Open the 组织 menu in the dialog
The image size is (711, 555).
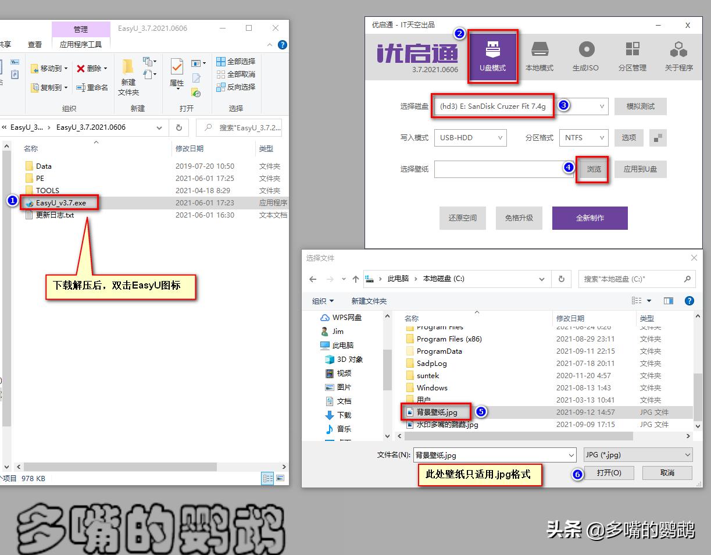[x=323, y=301]
